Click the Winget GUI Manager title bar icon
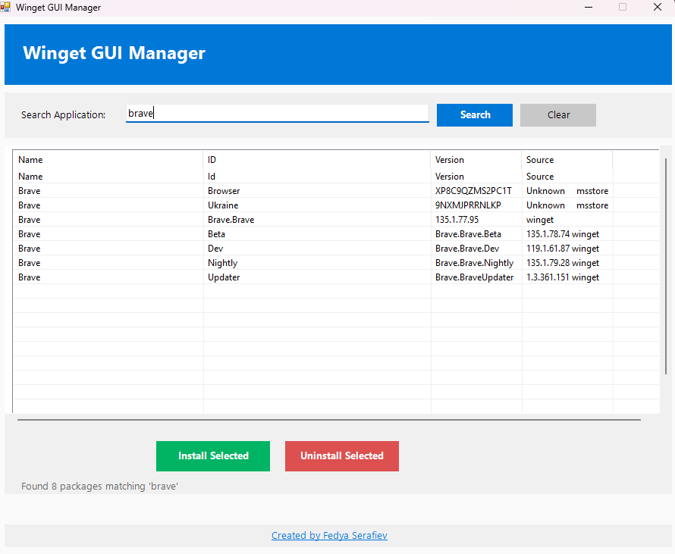 [5, 8]
